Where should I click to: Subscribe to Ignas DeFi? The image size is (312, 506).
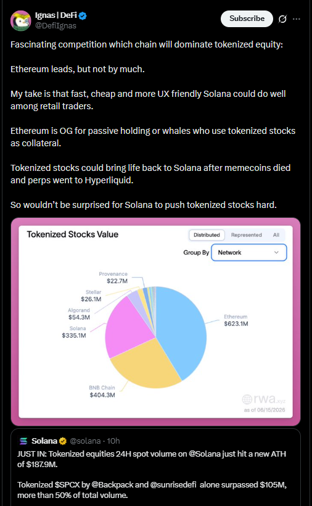pyautogui.click(x=247, y=19)
